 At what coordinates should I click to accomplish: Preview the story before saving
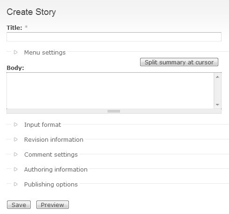pos(53,205)
